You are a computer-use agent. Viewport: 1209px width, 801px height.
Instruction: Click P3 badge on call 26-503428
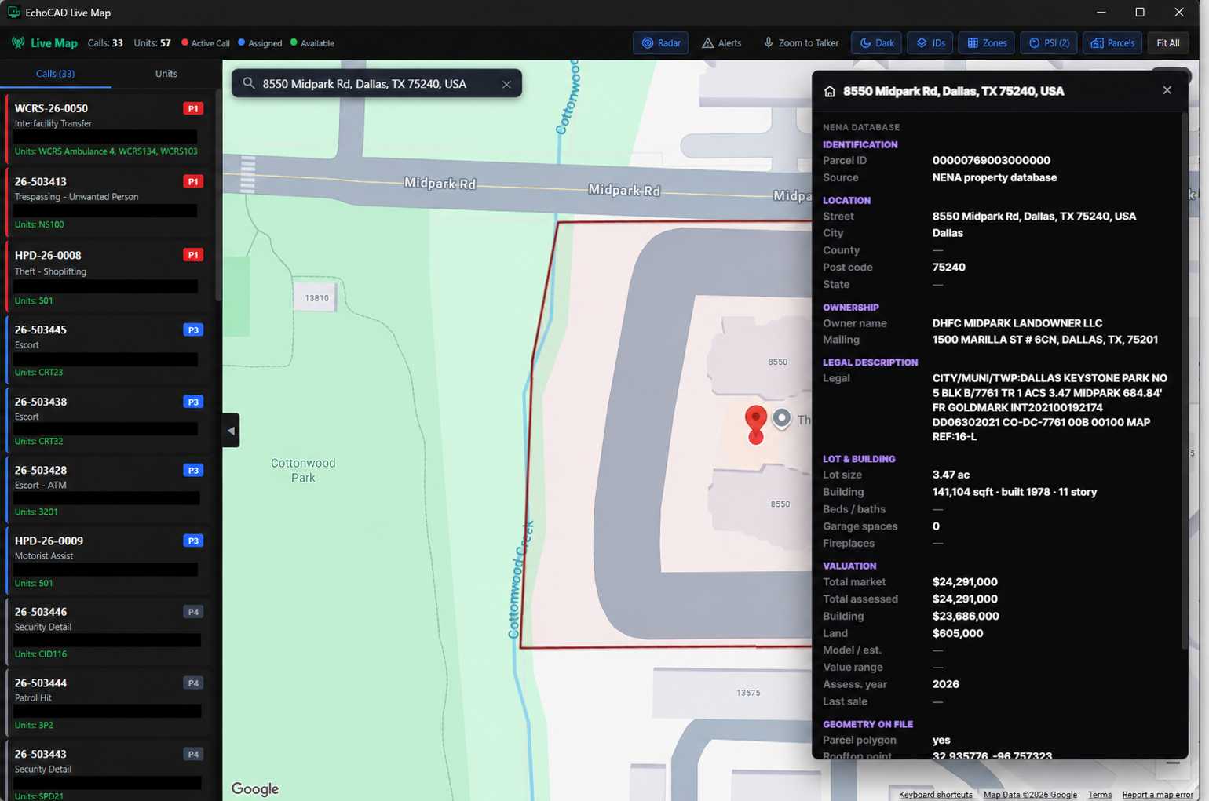193,470
